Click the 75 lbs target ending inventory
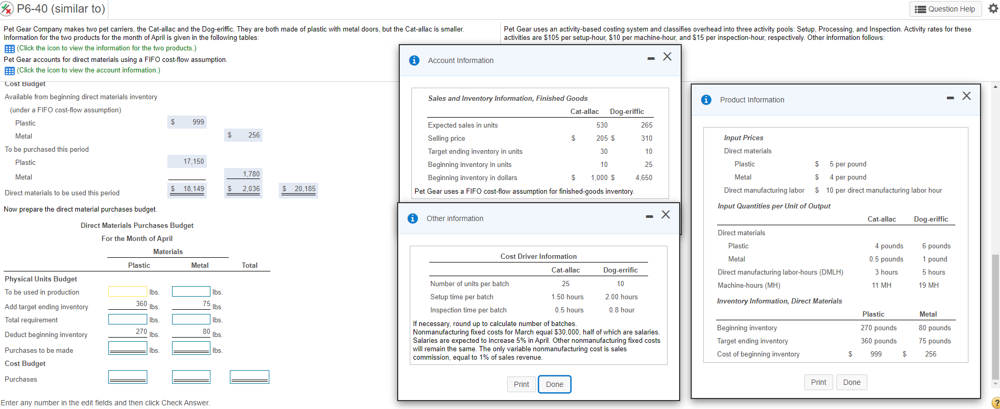 [x=206, y=304]
